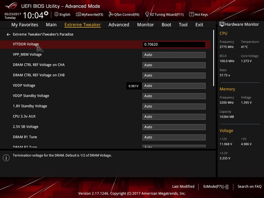Click the back arrow beside Extreme Tweaker path
Image resolution: width=264 pixels, height=198 pixels.
pyautogui.click(x=8, y=35)
